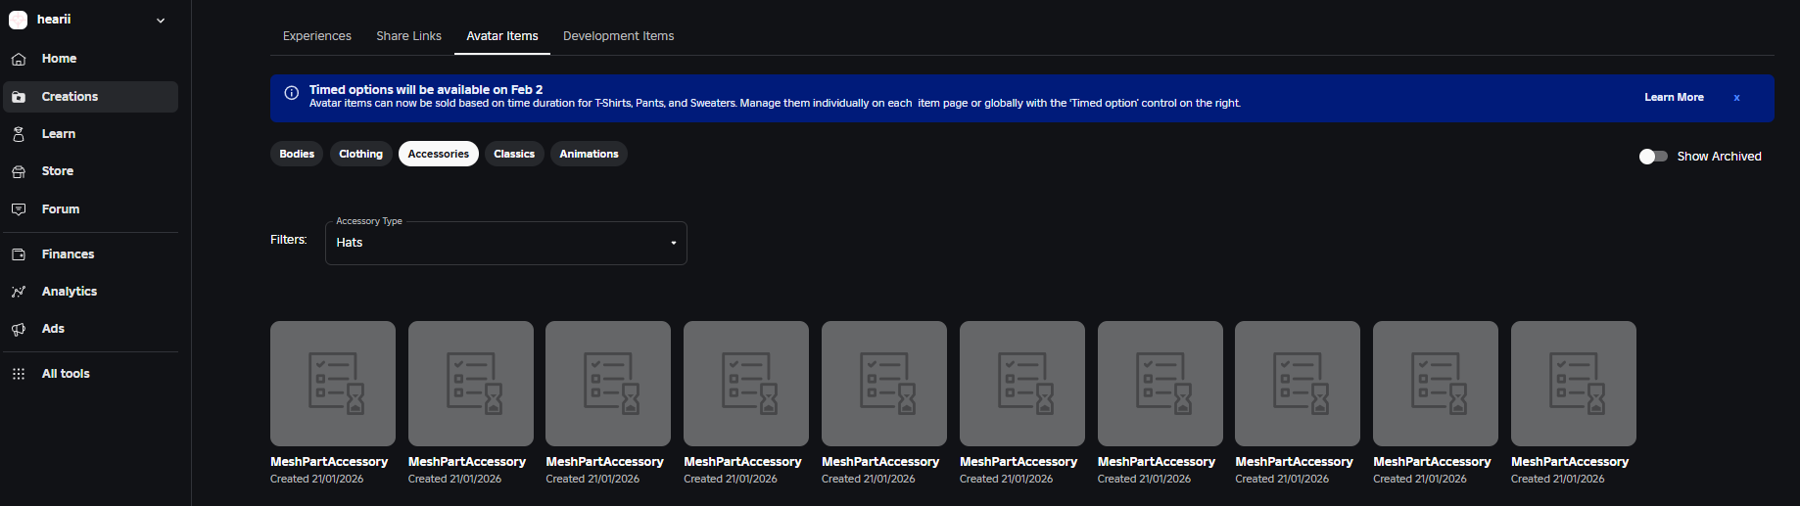Open the Forum sidebar item
The width and height of the screenshot is (1800, 506).
(90, 209)
